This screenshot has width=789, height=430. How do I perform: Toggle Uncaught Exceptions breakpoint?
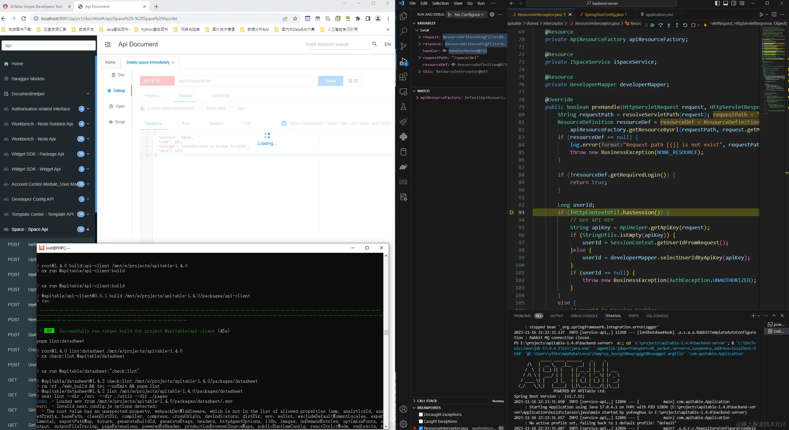pos(421,415)
